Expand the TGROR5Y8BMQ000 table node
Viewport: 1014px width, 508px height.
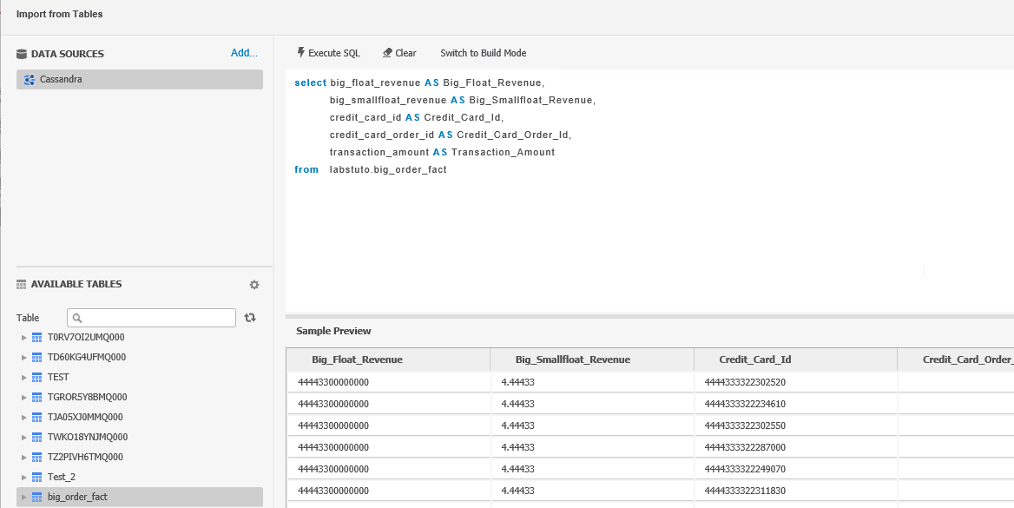pyautogui.click(x=24, y=398)
